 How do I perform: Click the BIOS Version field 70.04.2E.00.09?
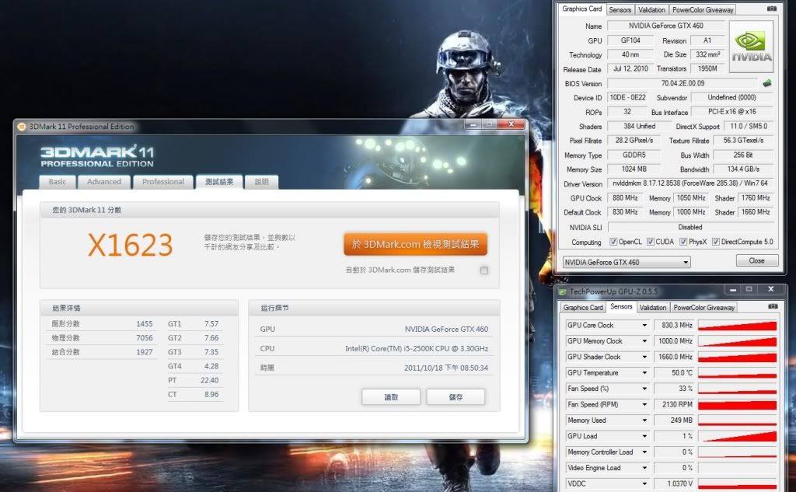[683, 83]
